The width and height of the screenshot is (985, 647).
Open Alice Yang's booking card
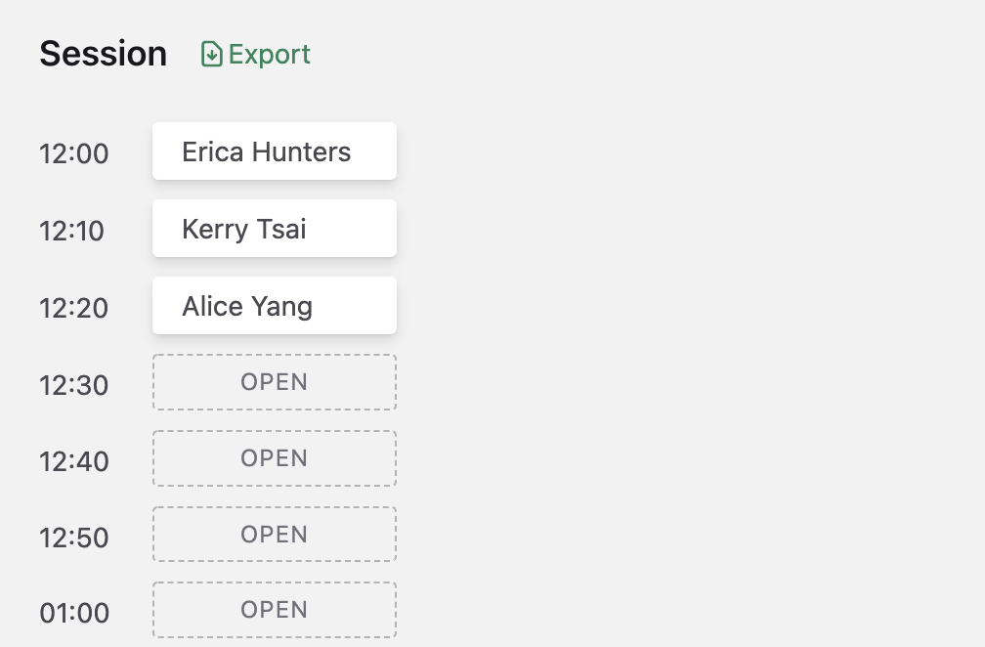(x=275, y=306)
